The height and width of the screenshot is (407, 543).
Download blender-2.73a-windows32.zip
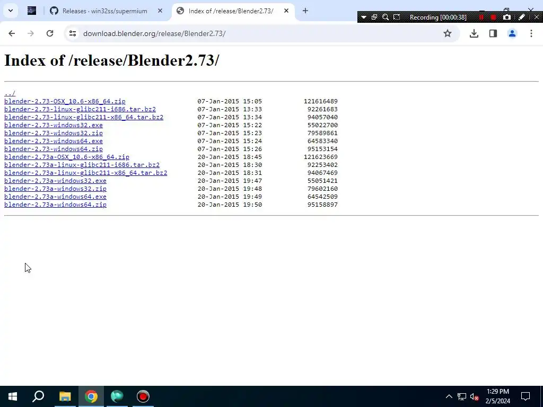[55, 189]
